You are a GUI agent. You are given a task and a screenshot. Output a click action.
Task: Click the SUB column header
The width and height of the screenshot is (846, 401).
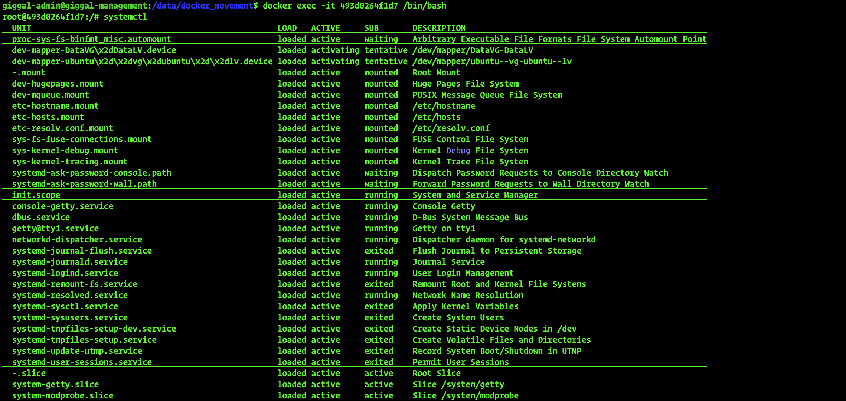(x=371, y=28)
